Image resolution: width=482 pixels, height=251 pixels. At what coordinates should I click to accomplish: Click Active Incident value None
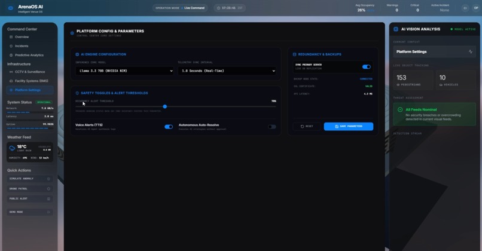444,10
